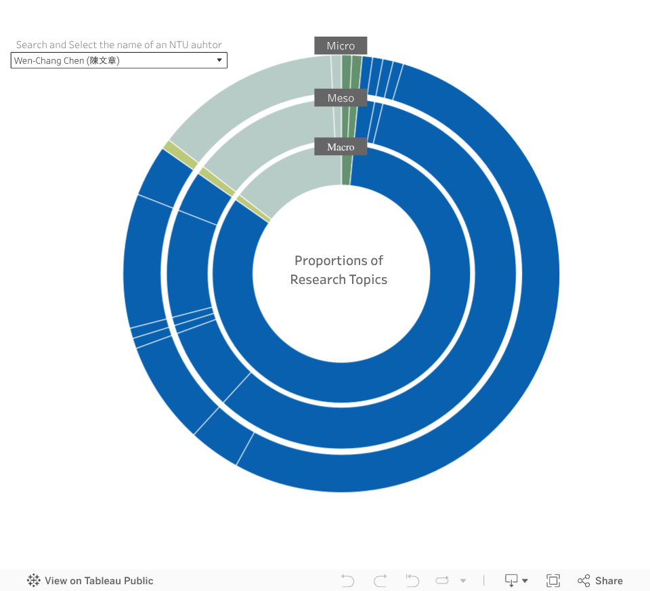Click the Tableau logo icon in footer
Screen dimensions: 650x591
click(x=34, y=581)
